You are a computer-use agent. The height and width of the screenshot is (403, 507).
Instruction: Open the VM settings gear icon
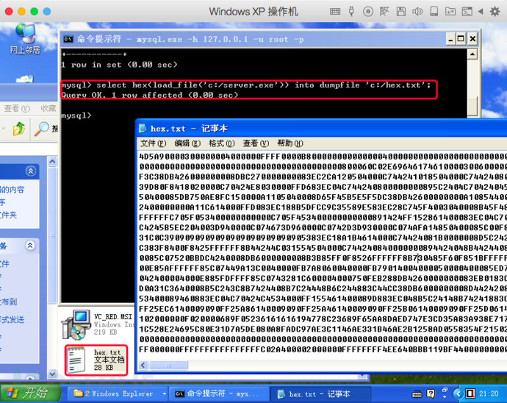click(495, 12)
